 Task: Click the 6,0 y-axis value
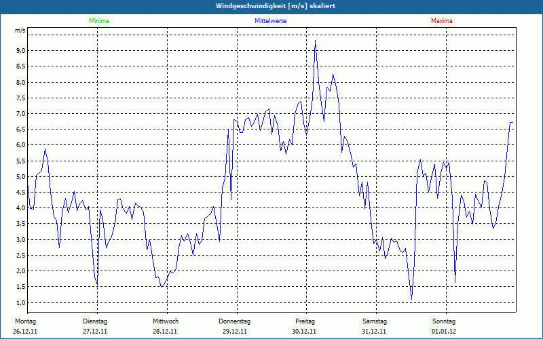point(21,144)
